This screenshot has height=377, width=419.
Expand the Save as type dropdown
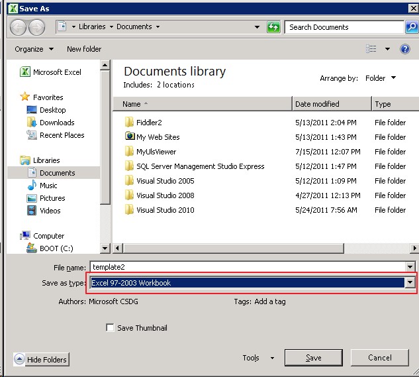410,283
